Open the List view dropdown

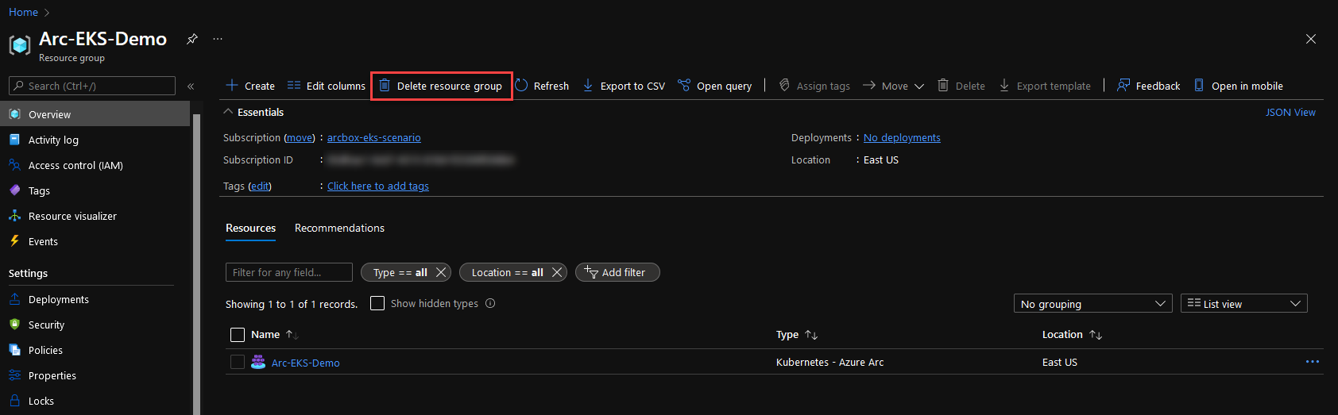[1244, 304]
